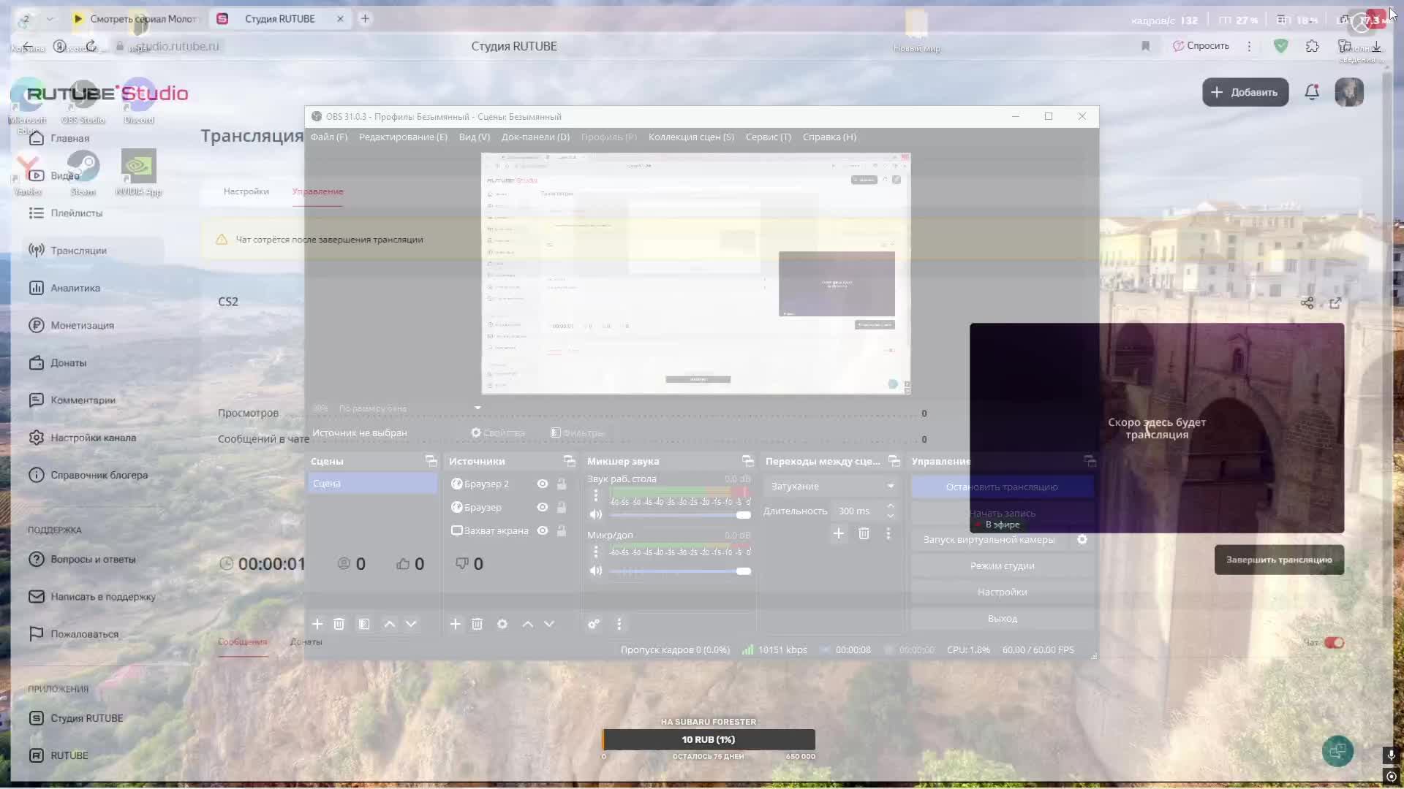Increase transition duration with stepper arrow

pos(891,506)
